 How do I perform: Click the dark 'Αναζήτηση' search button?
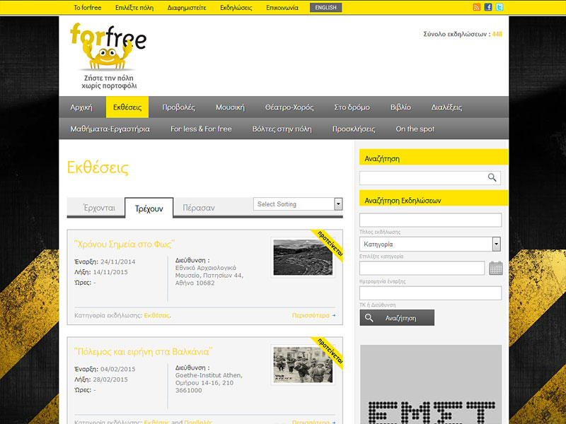(x=397, y=317)
